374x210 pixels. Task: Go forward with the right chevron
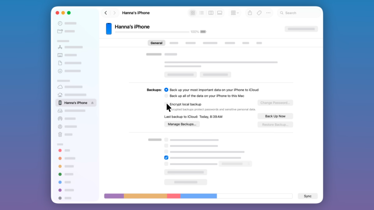coord(114,13)
